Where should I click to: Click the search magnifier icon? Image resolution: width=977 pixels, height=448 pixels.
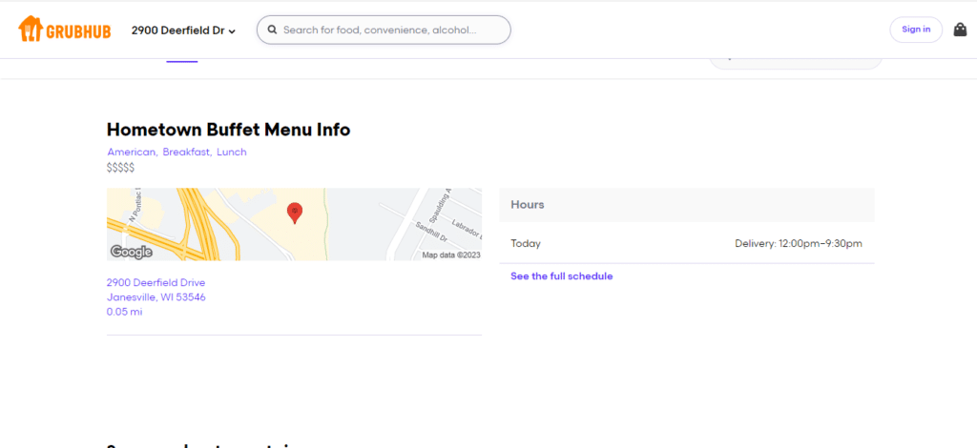coord(272,30)
